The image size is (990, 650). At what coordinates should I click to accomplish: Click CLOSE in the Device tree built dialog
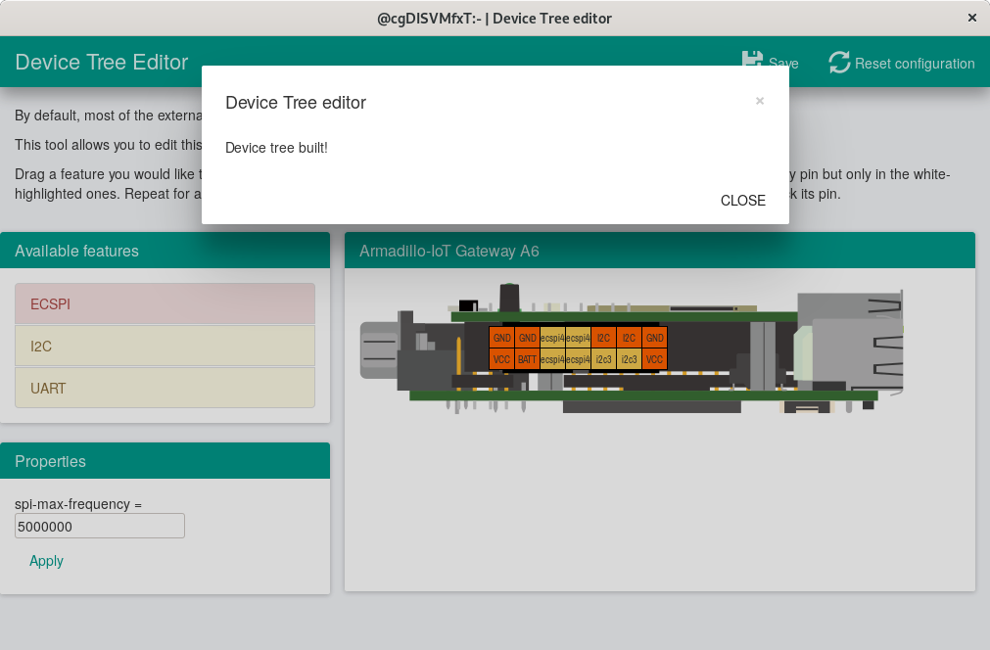[742, 201]
